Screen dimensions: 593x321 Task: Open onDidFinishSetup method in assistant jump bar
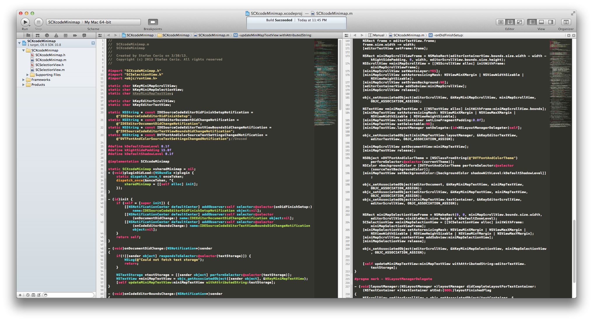pos(446,35)
